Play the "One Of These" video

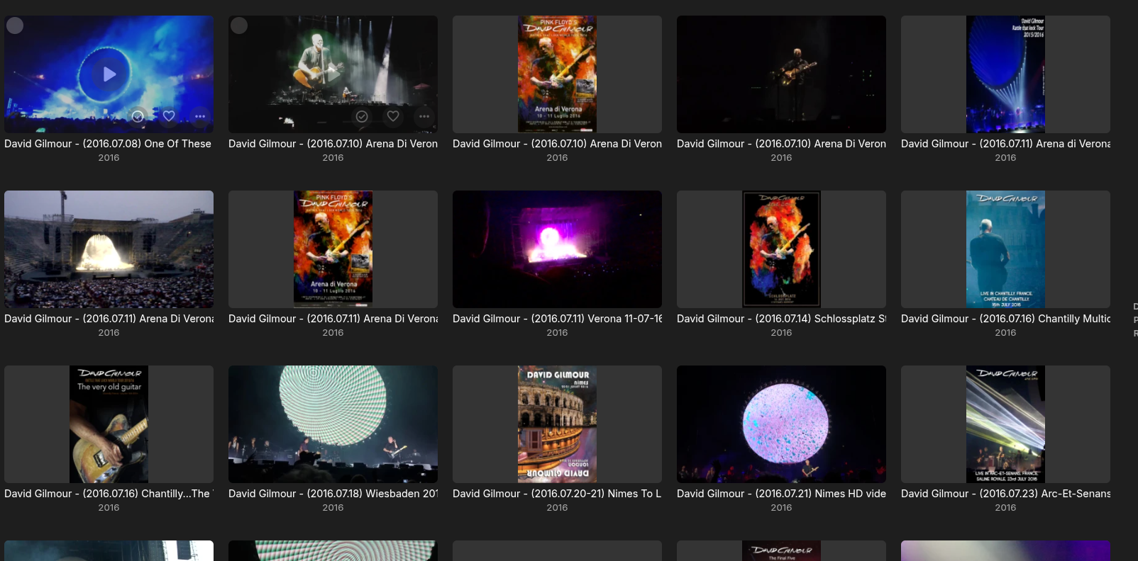[x=109, y=74]
